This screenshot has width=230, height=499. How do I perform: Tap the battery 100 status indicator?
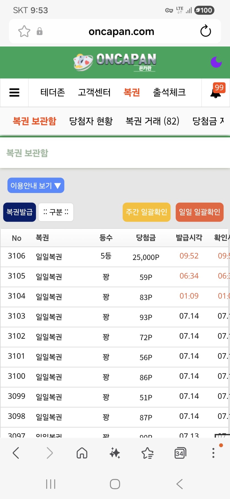(204, 10)
